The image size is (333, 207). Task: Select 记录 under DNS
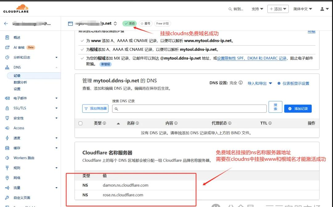coord(34,75)
